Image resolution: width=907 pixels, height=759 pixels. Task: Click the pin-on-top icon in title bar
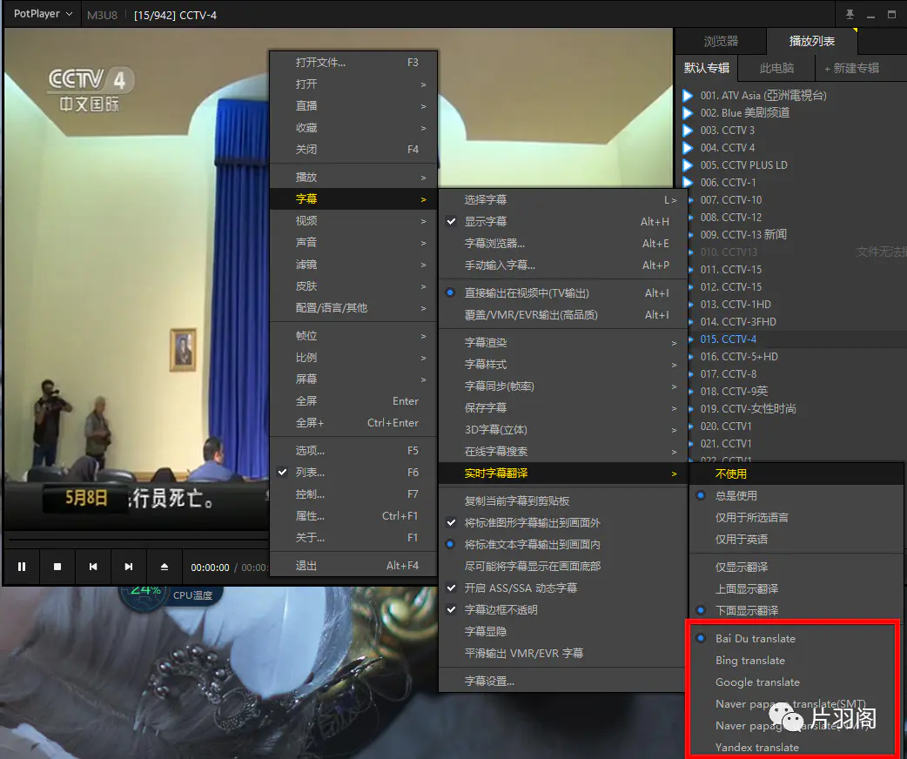(x=850, y=15)
